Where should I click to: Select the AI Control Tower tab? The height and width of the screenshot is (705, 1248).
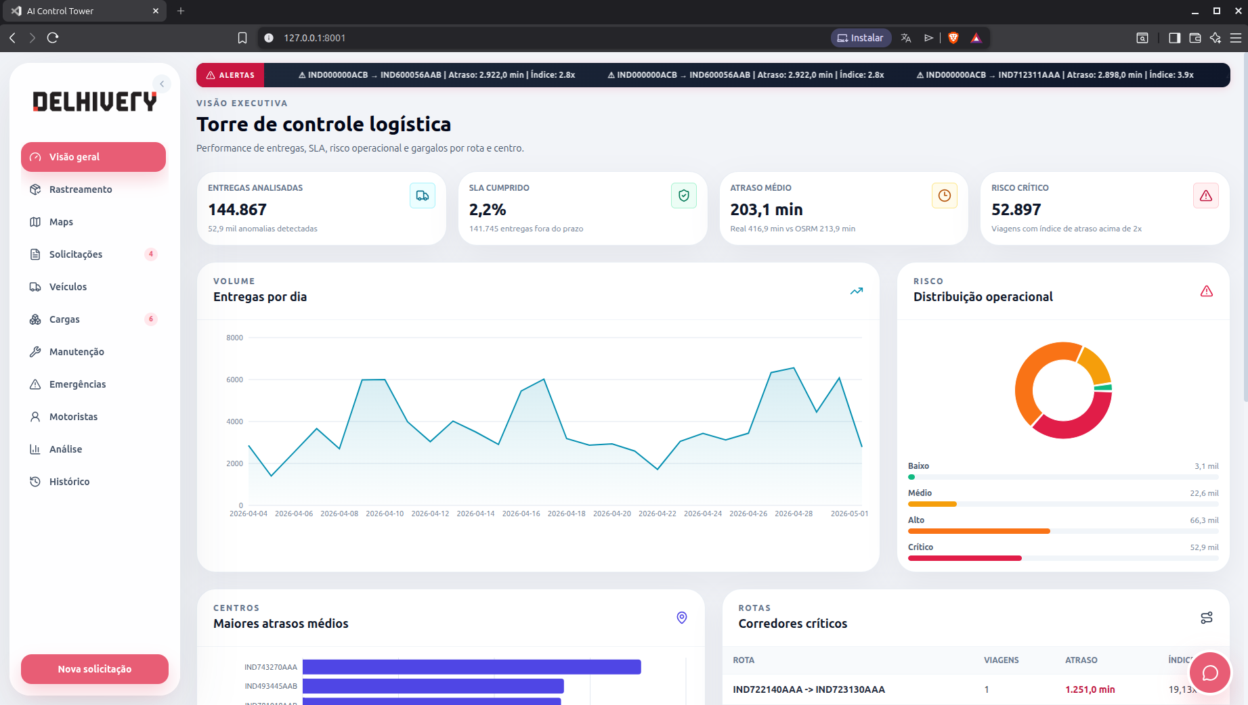(x=83, y=11)
